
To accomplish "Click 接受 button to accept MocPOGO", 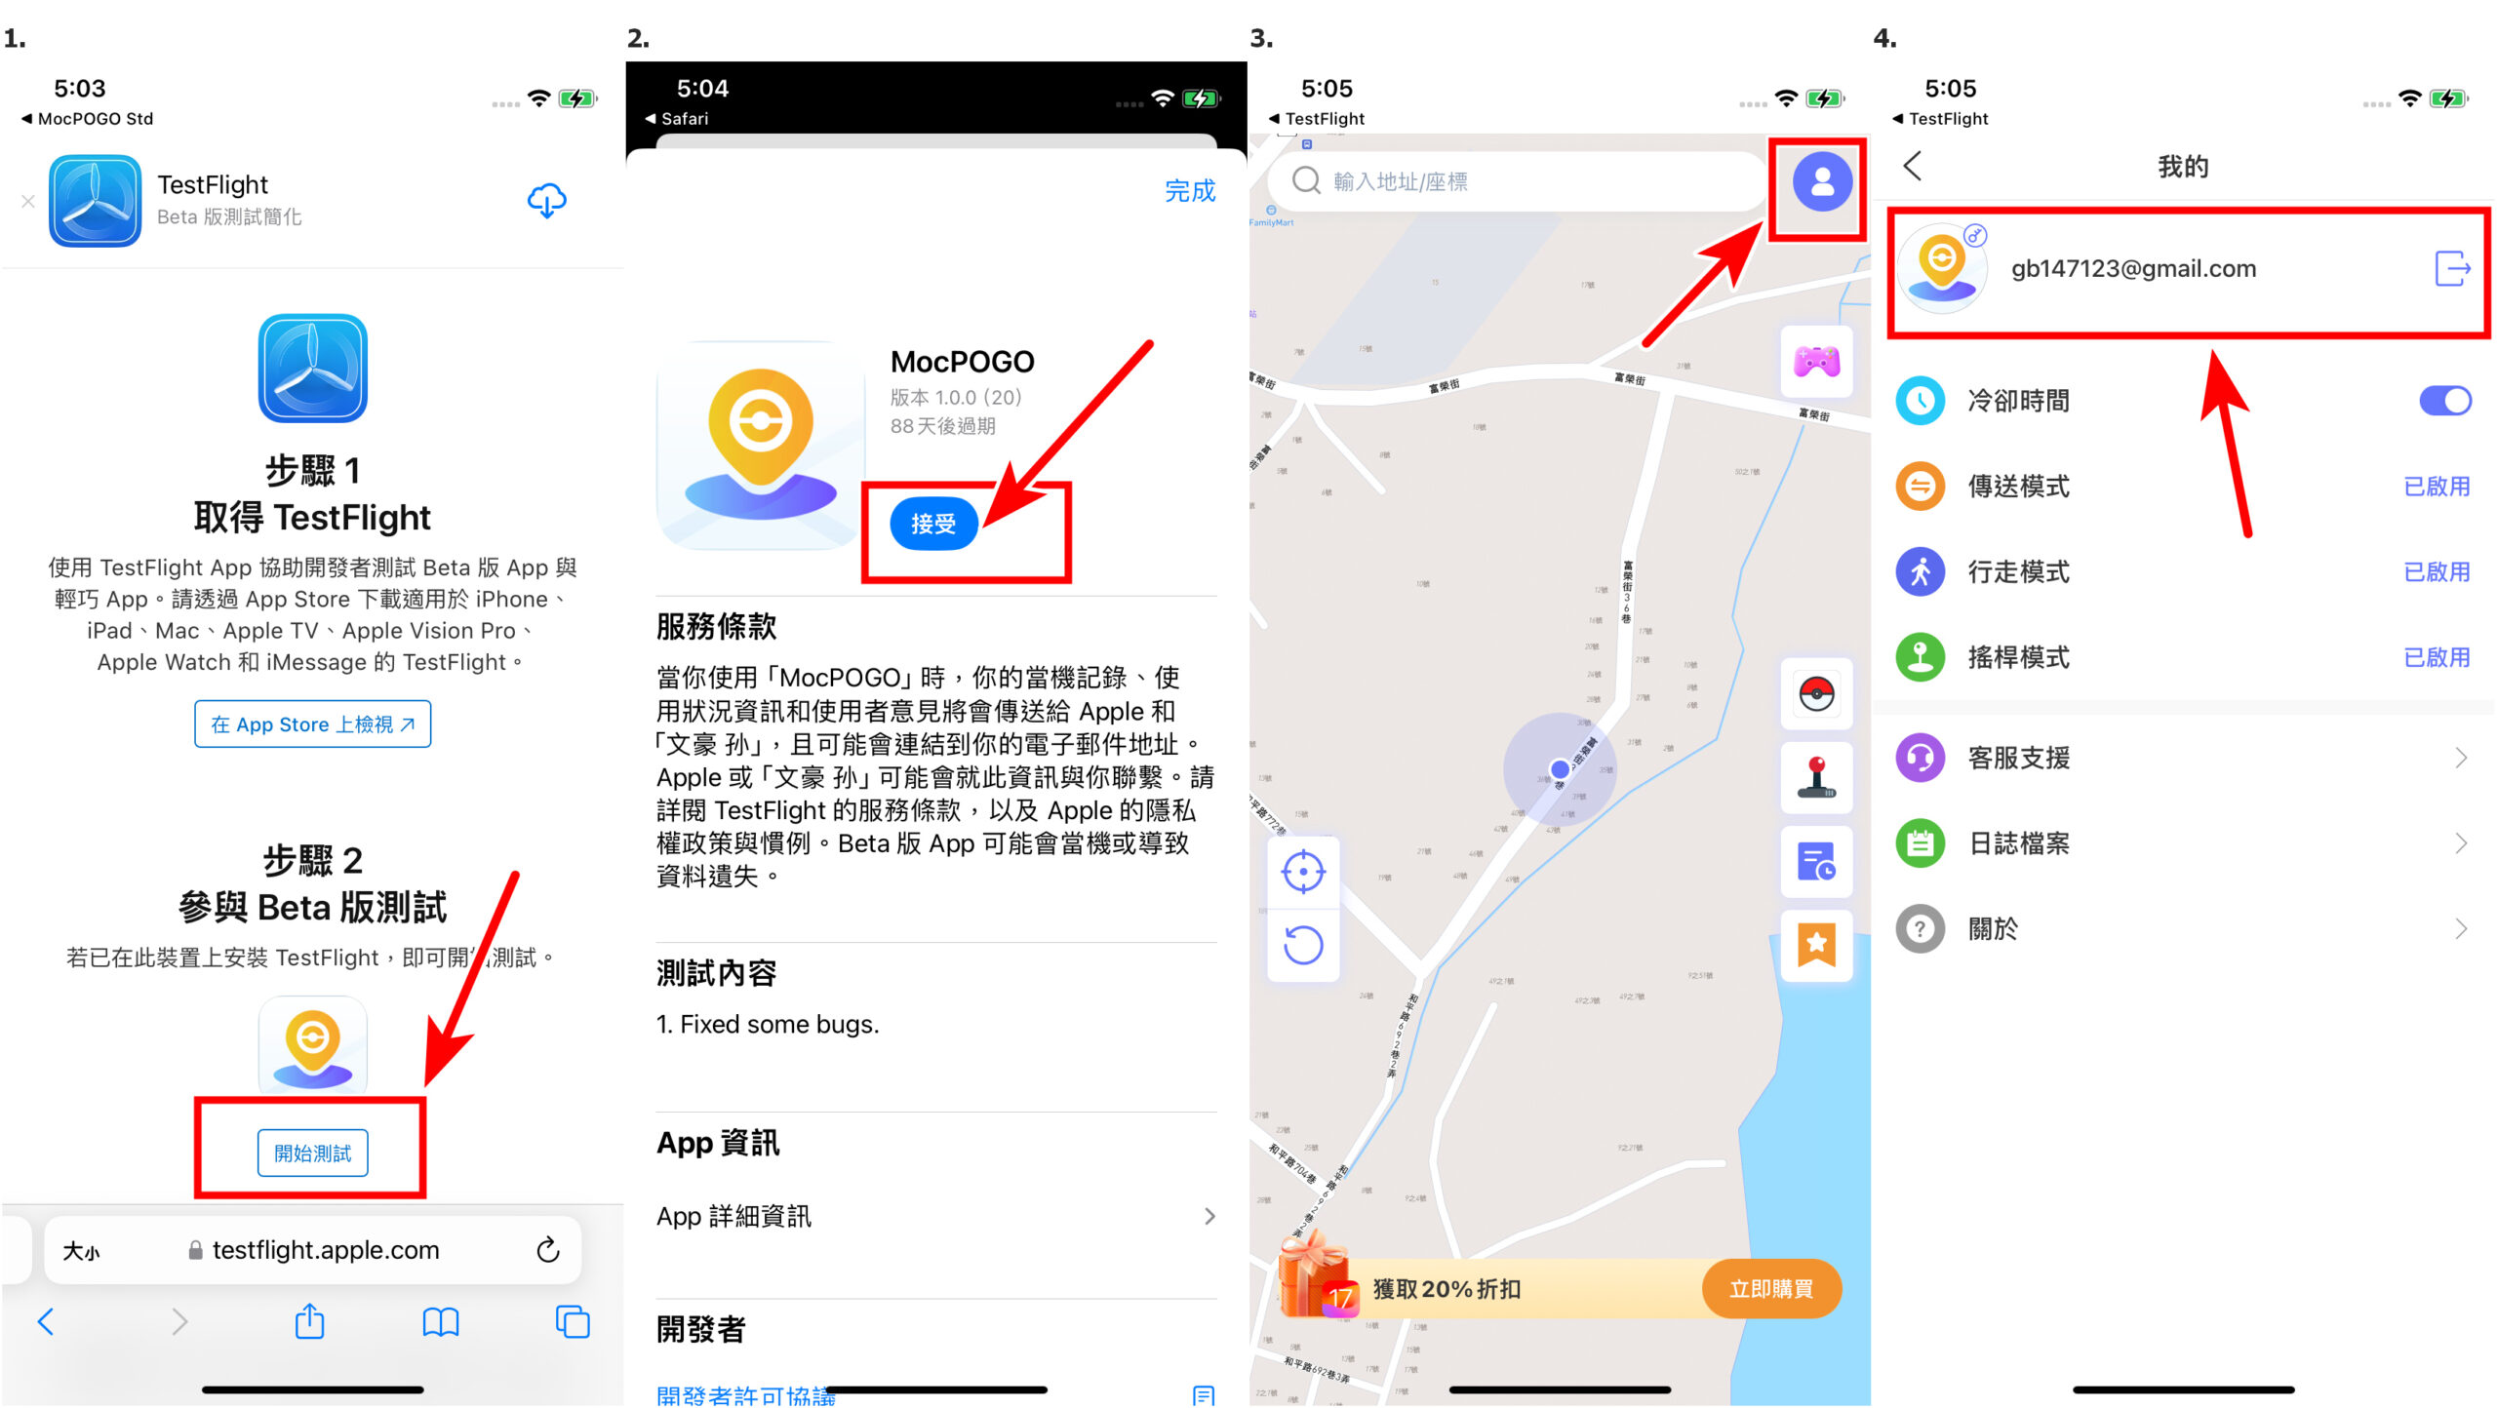I will click(941, 525).
